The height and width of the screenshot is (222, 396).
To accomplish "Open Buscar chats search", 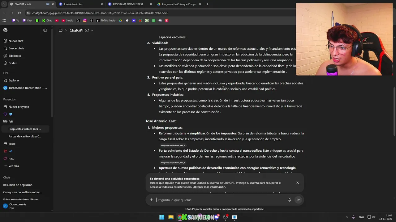I will 25,48.
